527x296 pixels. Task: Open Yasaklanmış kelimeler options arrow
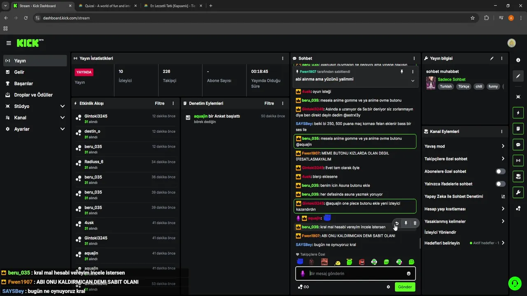click(503, 221)
